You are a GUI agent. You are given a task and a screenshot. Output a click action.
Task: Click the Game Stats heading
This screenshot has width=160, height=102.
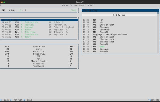click(x=39, y=47)
